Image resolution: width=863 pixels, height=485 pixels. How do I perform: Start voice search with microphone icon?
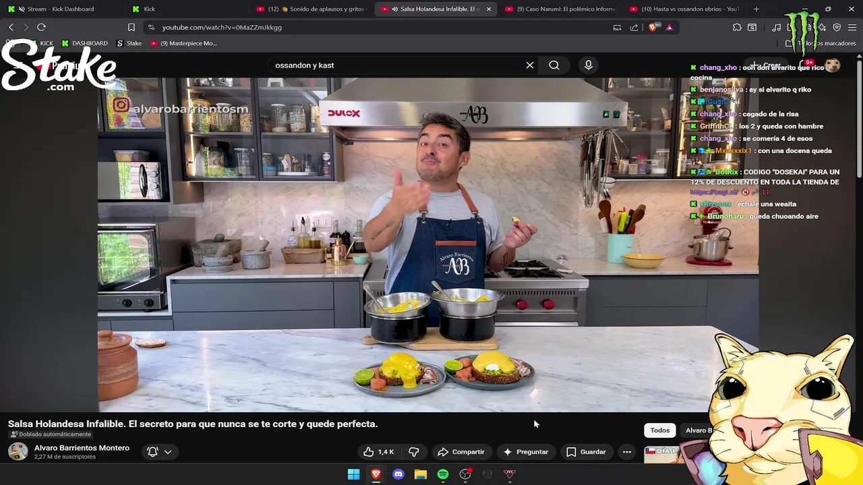coord(589,65)
